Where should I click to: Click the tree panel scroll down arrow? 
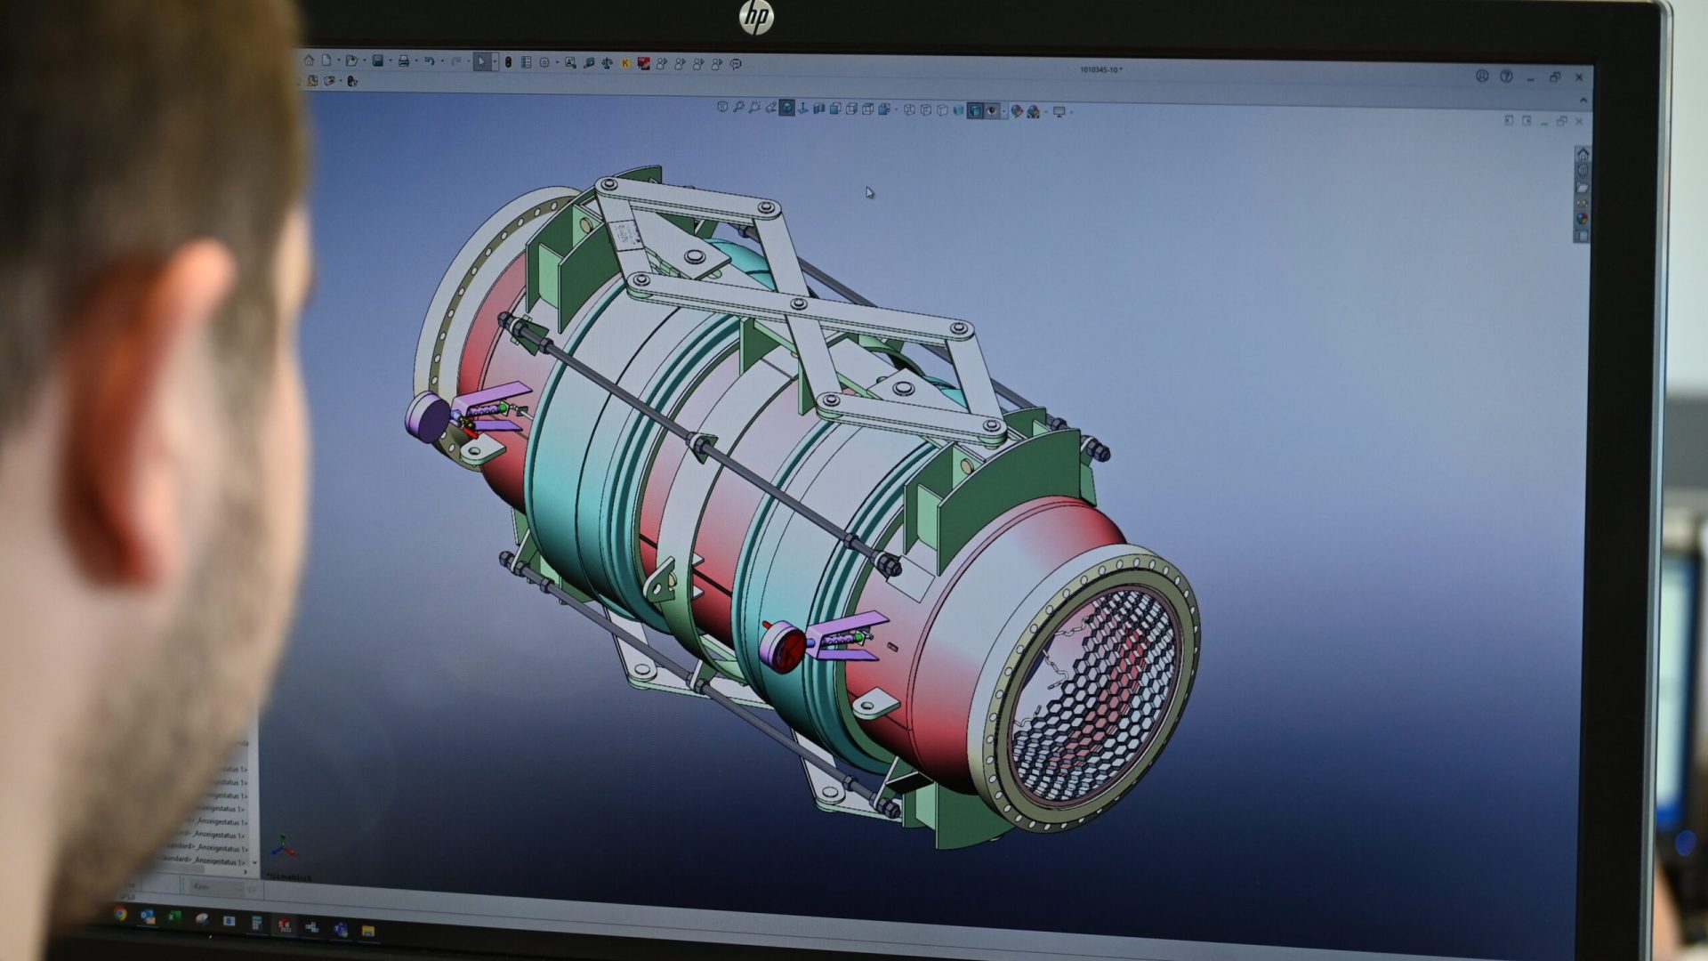[x=254, y=862]
